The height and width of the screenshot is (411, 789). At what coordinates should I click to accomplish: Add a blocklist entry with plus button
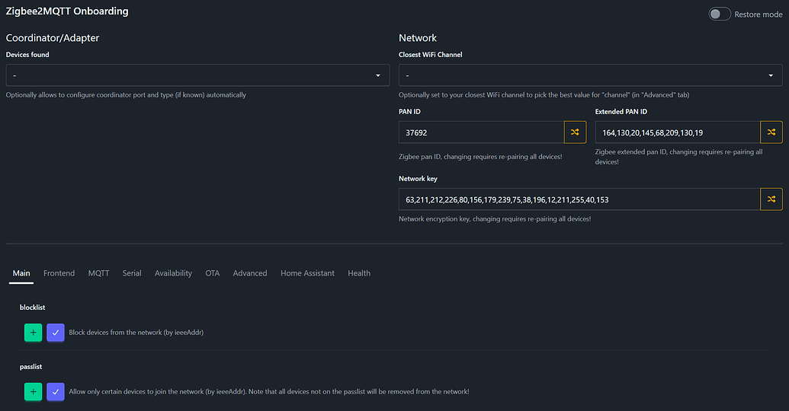(x=34, y=333)
